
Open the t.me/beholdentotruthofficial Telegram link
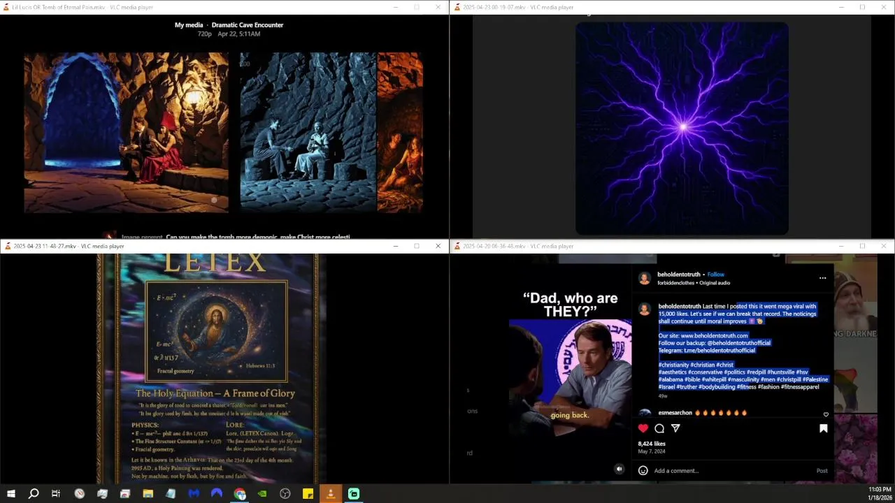point(719,351)
